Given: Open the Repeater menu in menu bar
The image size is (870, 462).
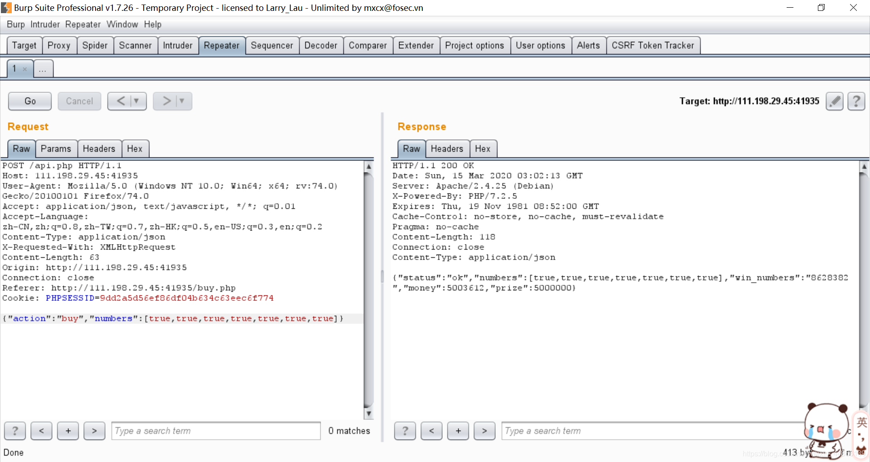Looking at the screenshot, I should pyautogui.click(x=83, y=24).
